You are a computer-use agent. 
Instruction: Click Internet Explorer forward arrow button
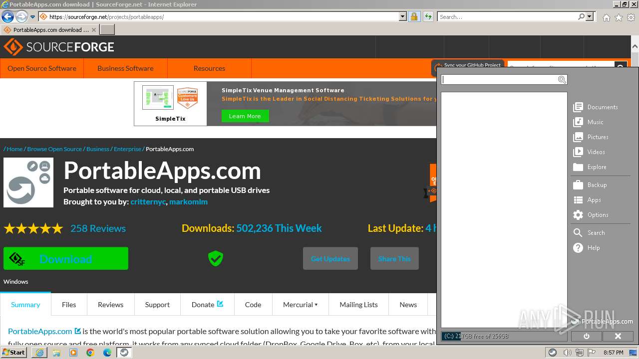(21, 17)
